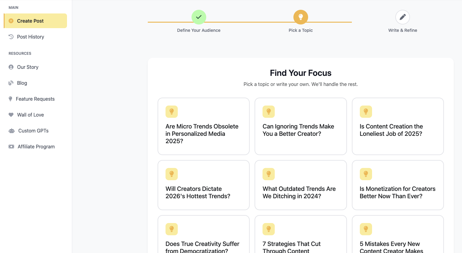Click the Post History clock icon

coord(11,37)
